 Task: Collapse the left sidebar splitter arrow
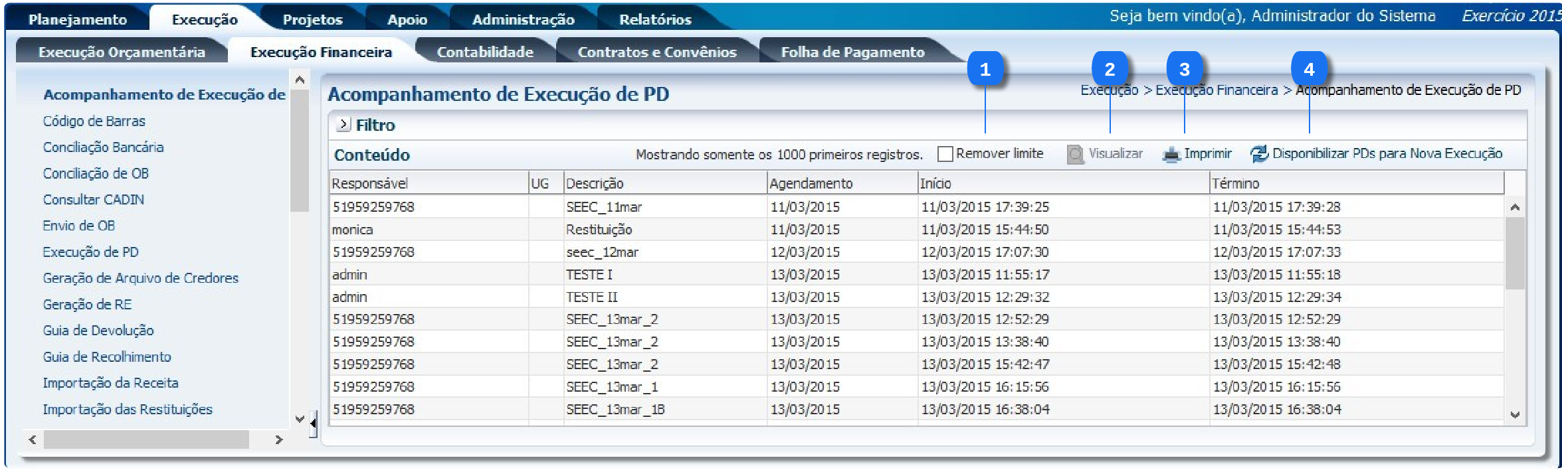pos(313,422)
